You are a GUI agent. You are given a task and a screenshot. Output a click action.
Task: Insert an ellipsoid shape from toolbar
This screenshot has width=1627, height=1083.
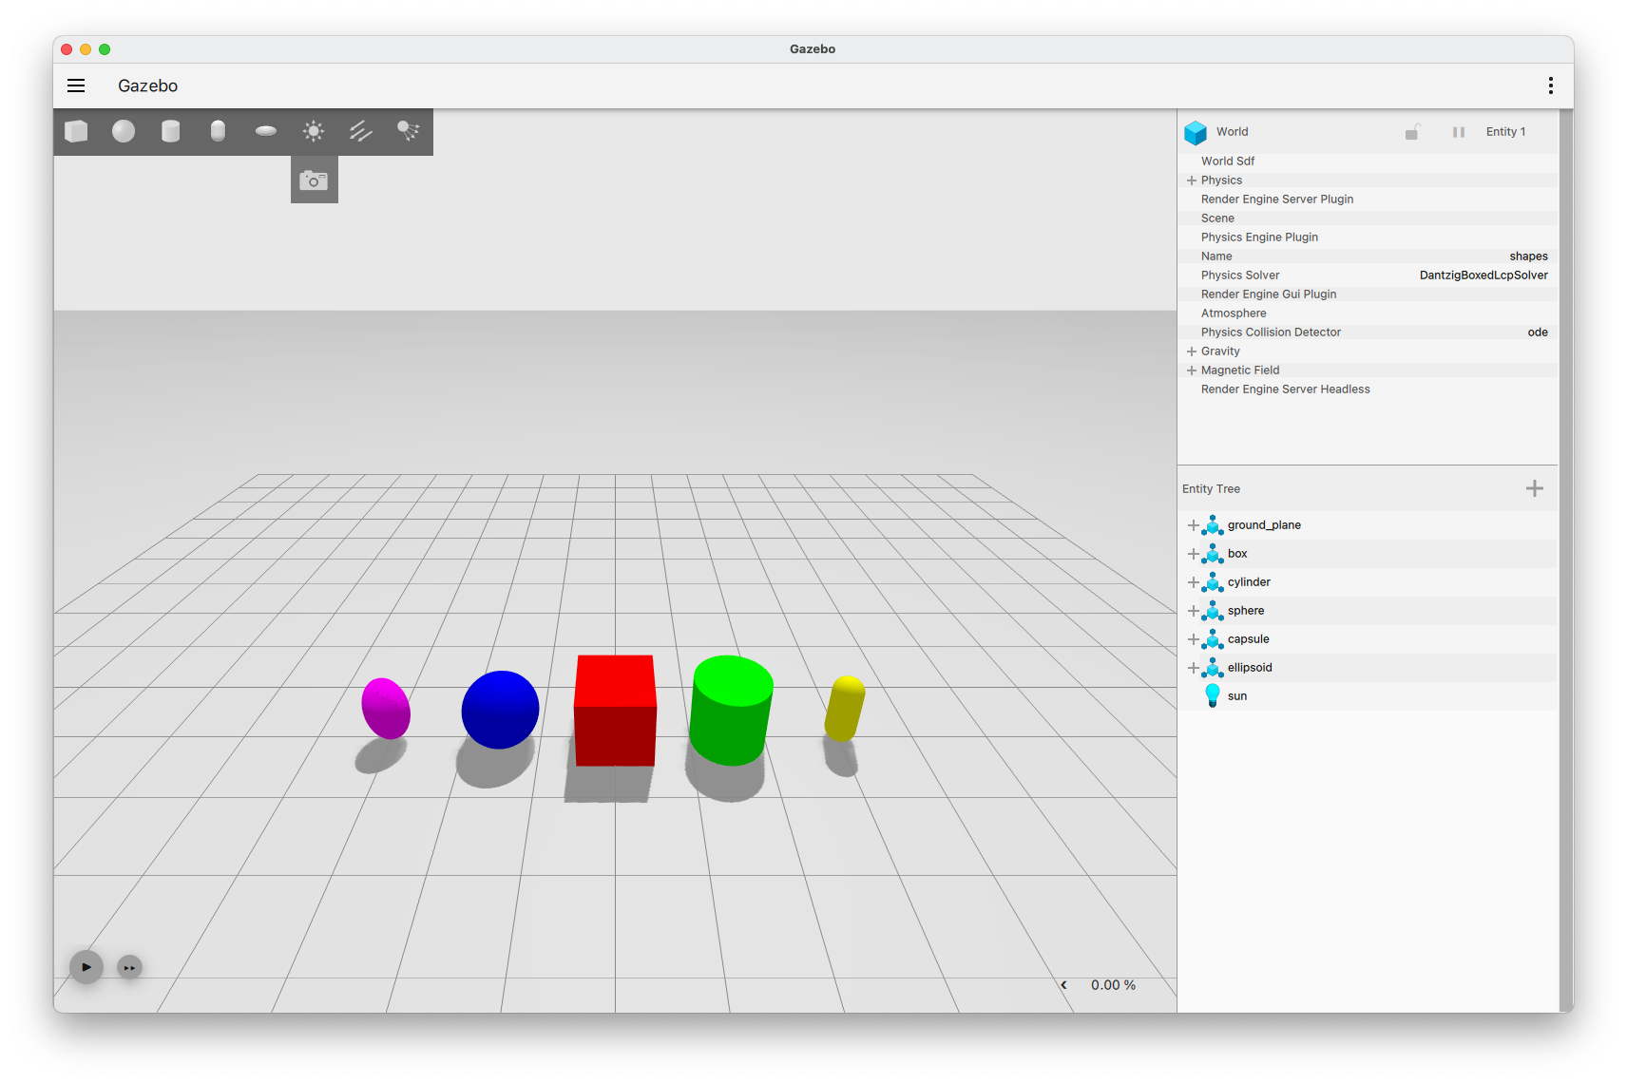point(266,131)
